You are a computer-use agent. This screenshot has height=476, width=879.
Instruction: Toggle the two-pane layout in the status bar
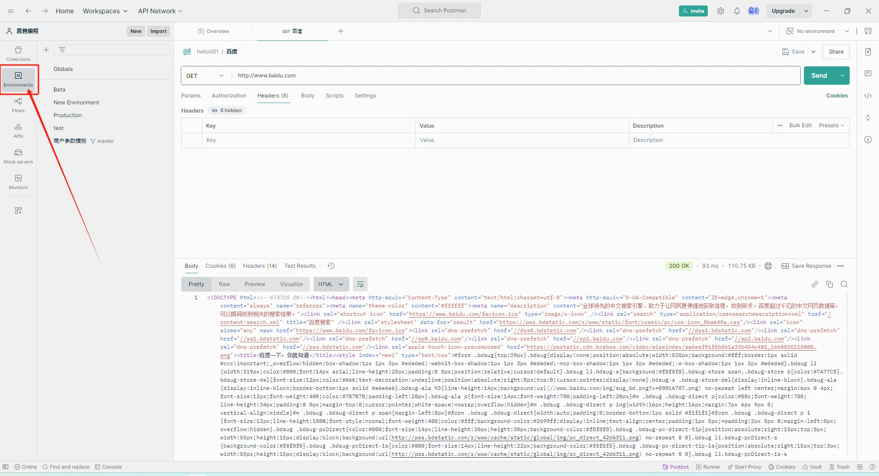(860, 467)
